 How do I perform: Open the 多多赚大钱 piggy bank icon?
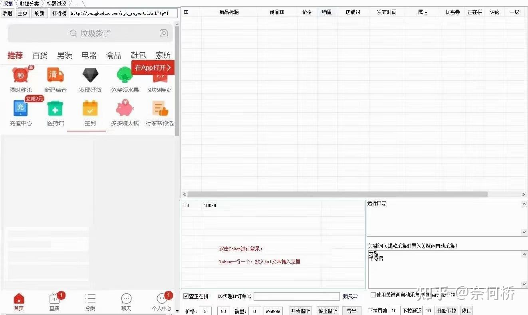coord(125,108)
